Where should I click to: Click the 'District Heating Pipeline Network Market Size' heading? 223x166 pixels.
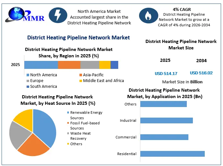181,45
